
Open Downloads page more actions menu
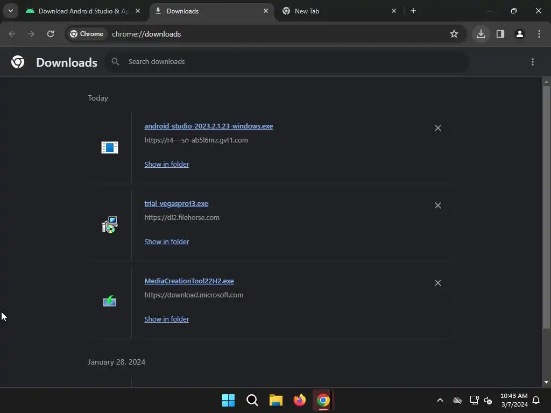[x=533, y=62]
